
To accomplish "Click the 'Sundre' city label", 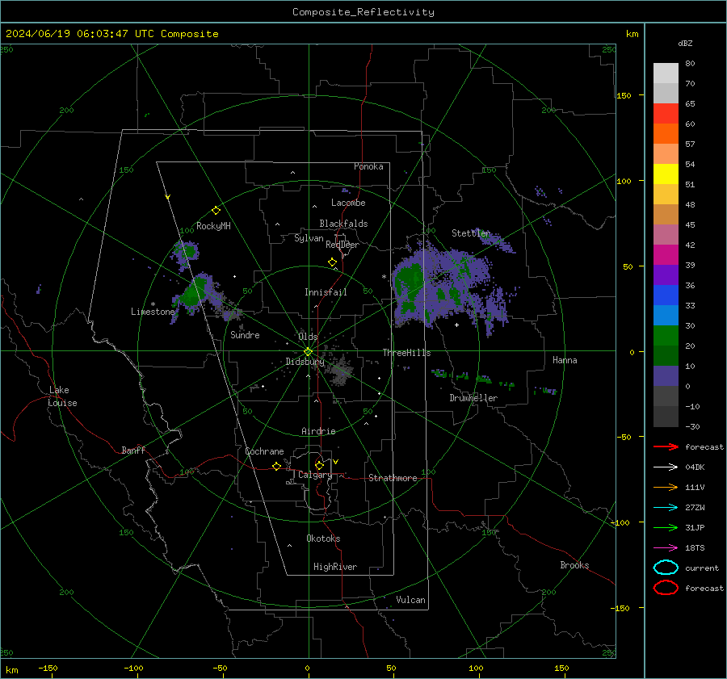I will pos(245,335).
